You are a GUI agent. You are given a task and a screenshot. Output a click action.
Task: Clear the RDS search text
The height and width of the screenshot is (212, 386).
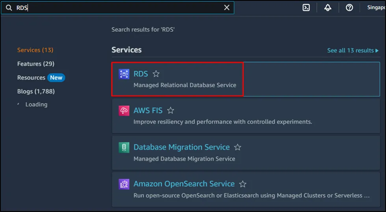[227, 8]
